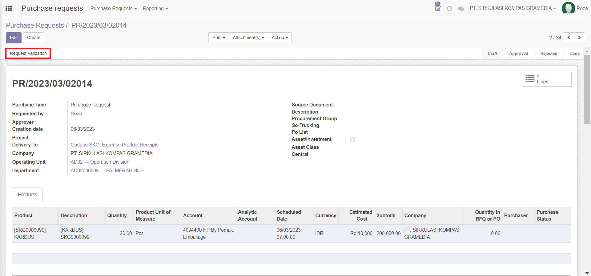
Task: Click the PR/2023/03/02014 record title
Action: coord(52,83)
